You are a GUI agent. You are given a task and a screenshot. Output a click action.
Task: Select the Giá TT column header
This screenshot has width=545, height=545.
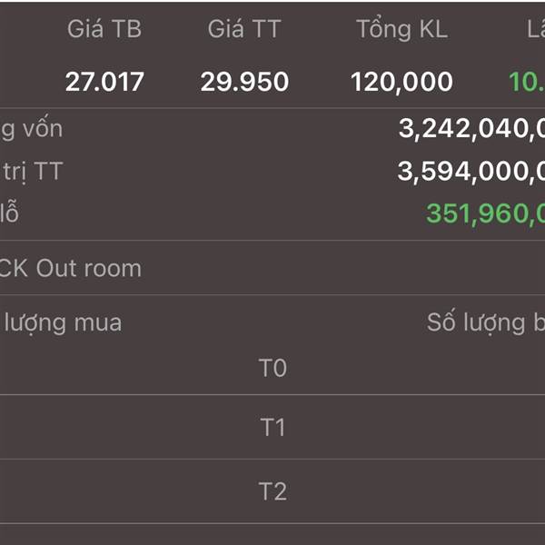coord(244,29)
